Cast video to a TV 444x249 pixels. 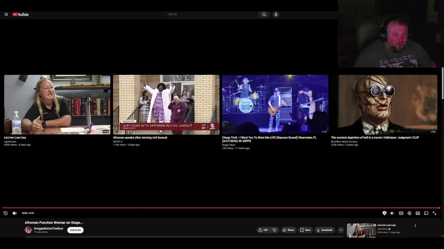(x=426, y=213)
